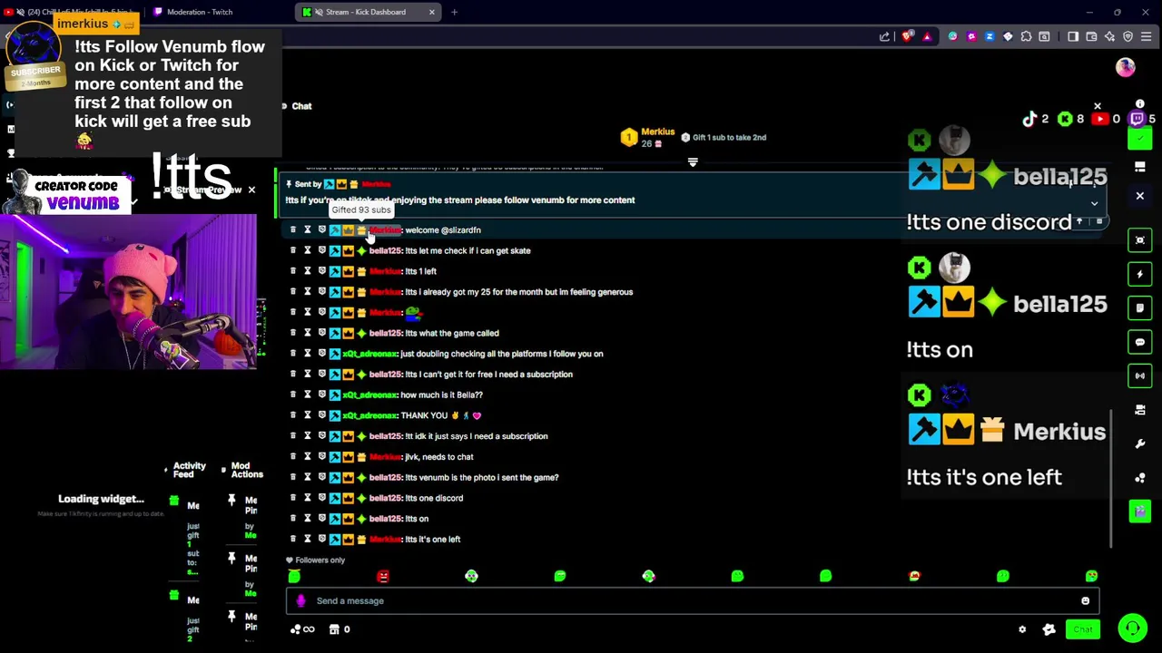Click the Kick viewer count icon
Screen dimensions: 1162x653
click(1065, 119)
